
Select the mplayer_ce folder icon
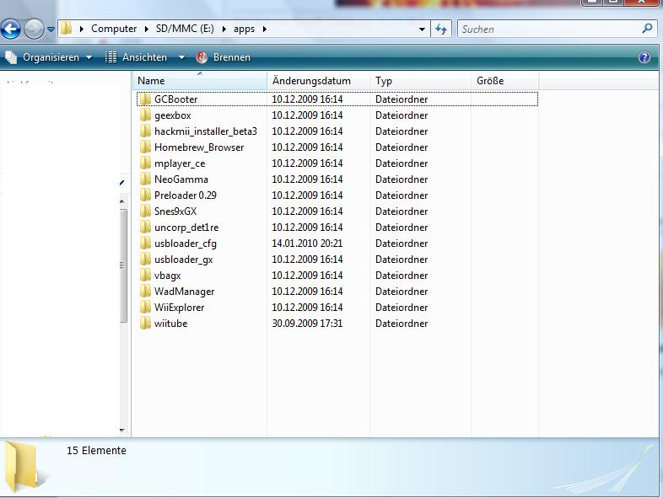145,163
